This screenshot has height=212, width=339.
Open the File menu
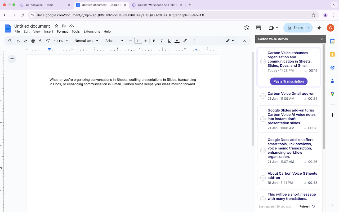point(17,31)
